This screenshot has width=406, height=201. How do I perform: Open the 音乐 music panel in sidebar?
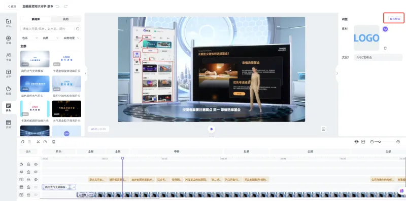[8, 23]
